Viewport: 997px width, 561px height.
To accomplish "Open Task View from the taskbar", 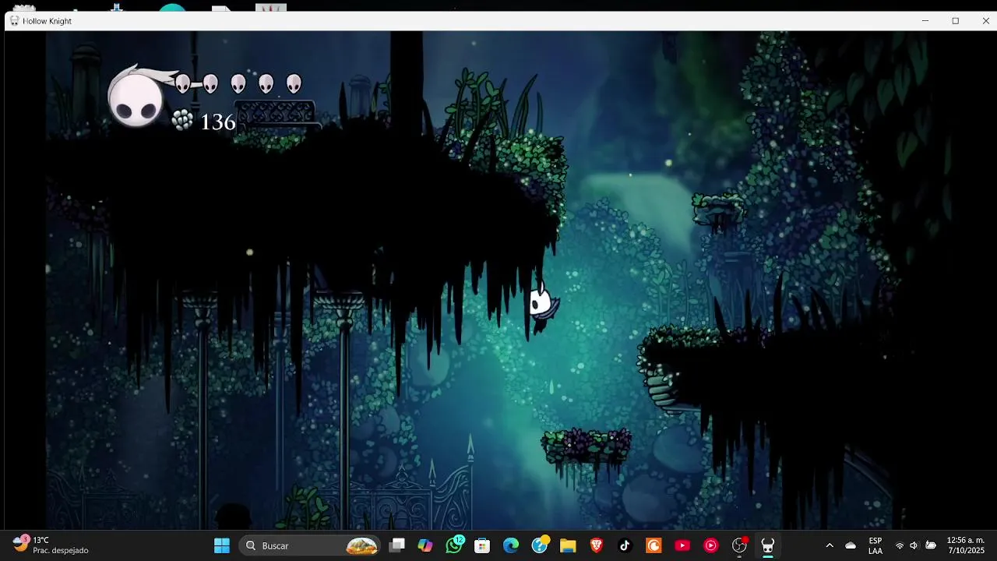I will [x=397, y=545].
